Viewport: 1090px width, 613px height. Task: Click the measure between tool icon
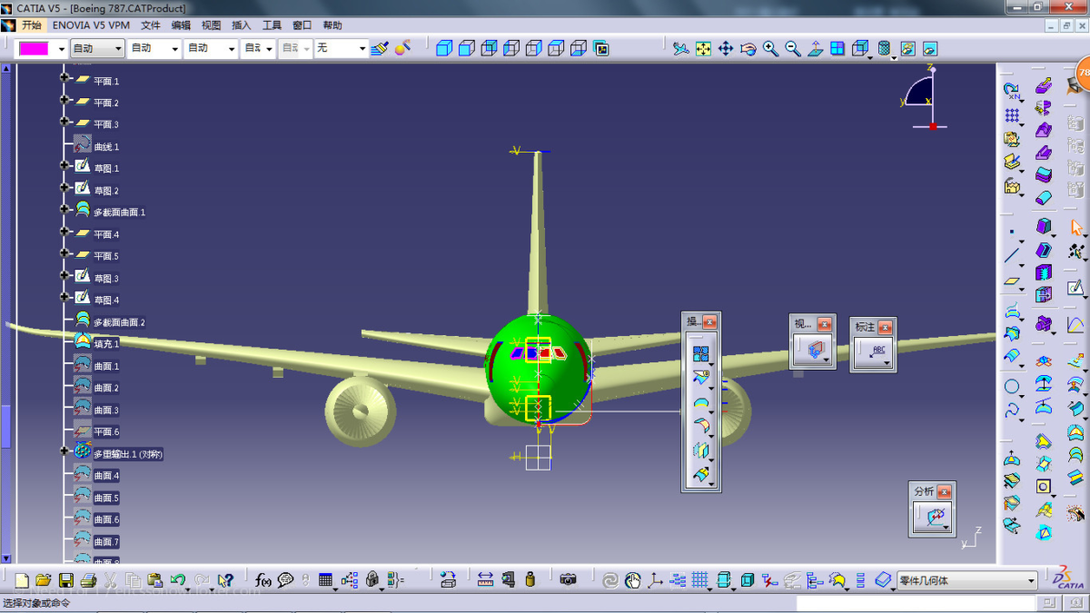[x=485, y=579]
